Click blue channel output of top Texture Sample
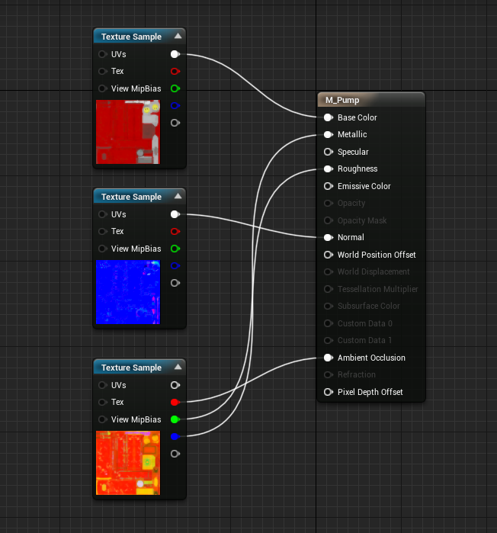 click(175, 106)
